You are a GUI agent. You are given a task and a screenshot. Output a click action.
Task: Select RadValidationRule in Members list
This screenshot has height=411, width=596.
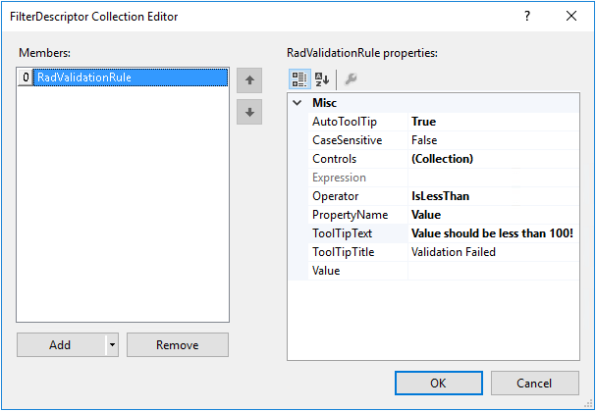[x=131, y=77]
